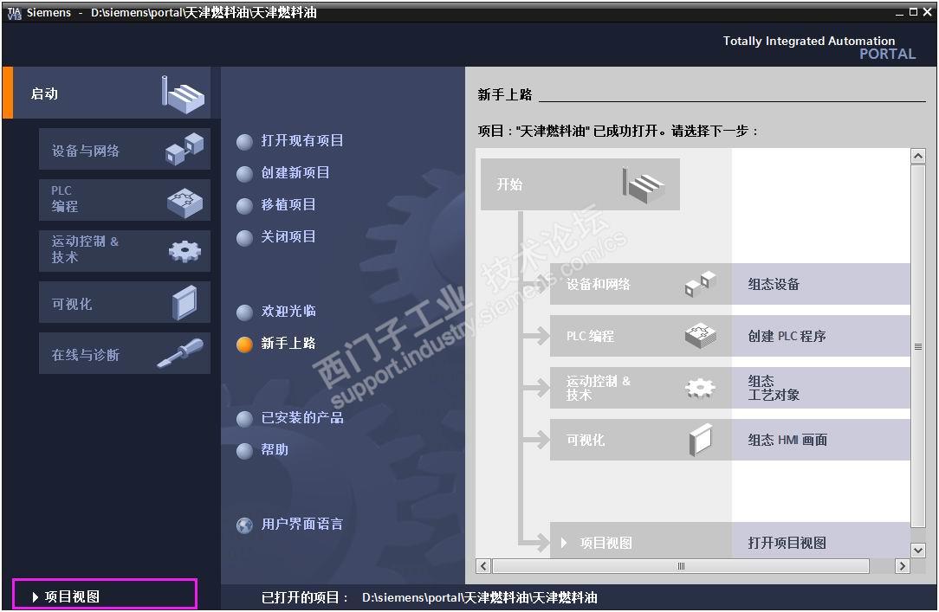Click the globe icon for 用户界面语言
The height and width of the screenshot is (612, 939).
[244, 525]
